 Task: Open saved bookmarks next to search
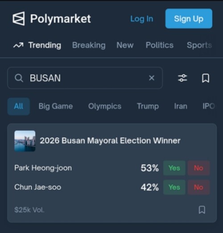(206, 78)
